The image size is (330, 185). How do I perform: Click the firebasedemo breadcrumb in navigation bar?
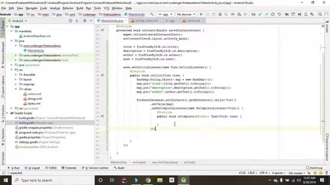112,14
